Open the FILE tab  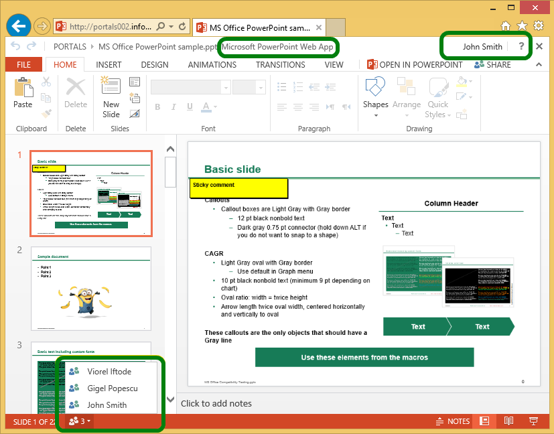[x=23, y=64]
